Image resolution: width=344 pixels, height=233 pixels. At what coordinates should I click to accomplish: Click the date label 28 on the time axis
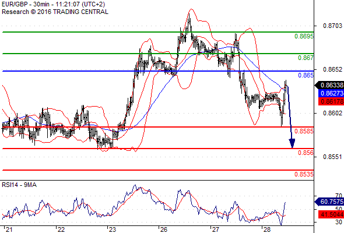click(x=267, y=230)
